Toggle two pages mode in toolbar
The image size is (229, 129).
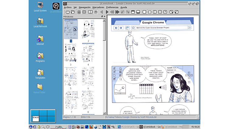[x=90, y=12]
